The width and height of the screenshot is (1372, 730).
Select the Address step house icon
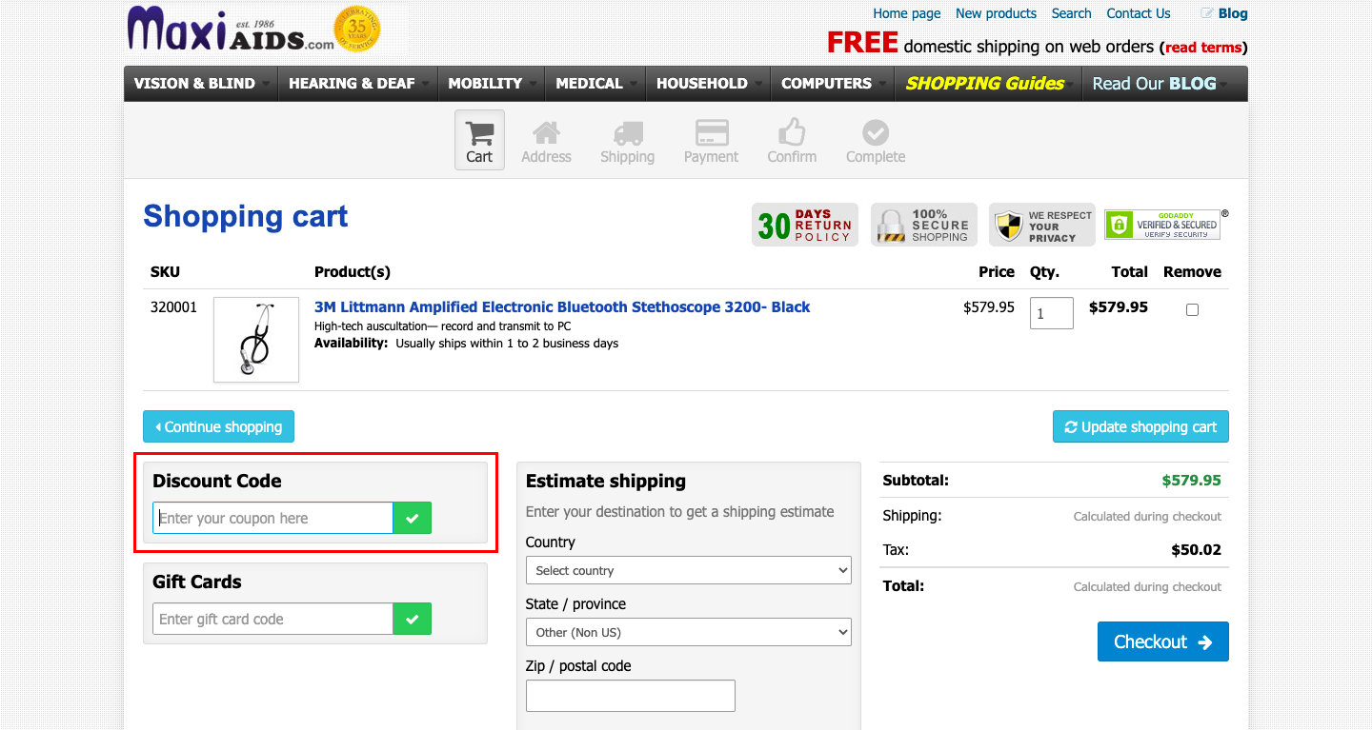(546, 132)
